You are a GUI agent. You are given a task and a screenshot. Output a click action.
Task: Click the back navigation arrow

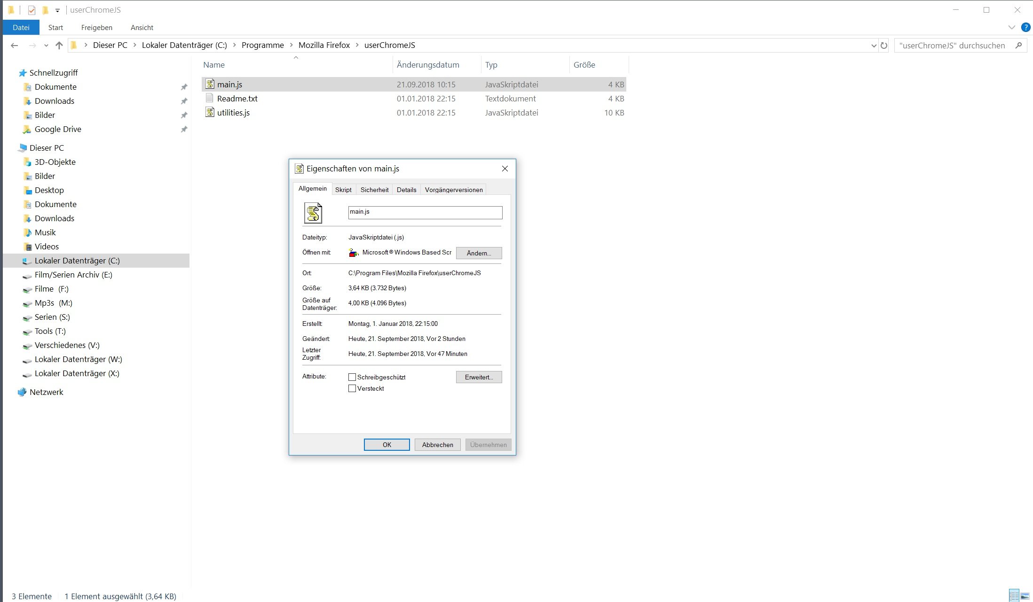[15, 46]
